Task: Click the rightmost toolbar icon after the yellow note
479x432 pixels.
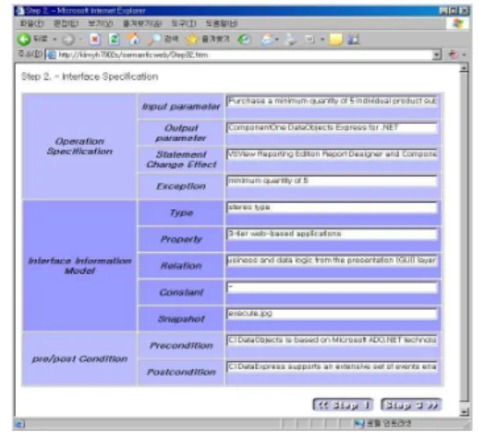Action: coord(353,39)
